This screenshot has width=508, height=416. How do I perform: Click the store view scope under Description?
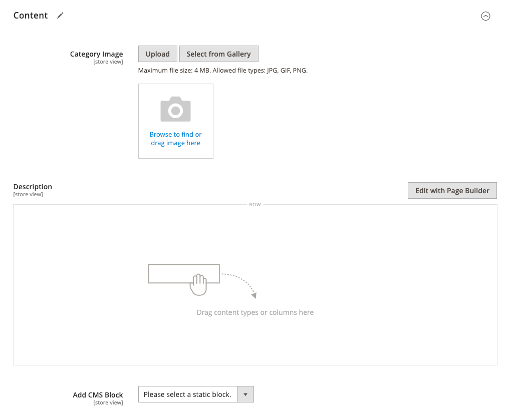[28, 194]
